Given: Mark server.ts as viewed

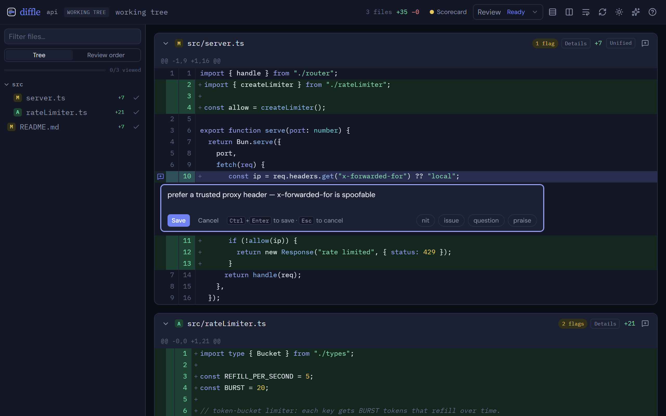Looking at the screenshot, I should click(x=136, y=98).
